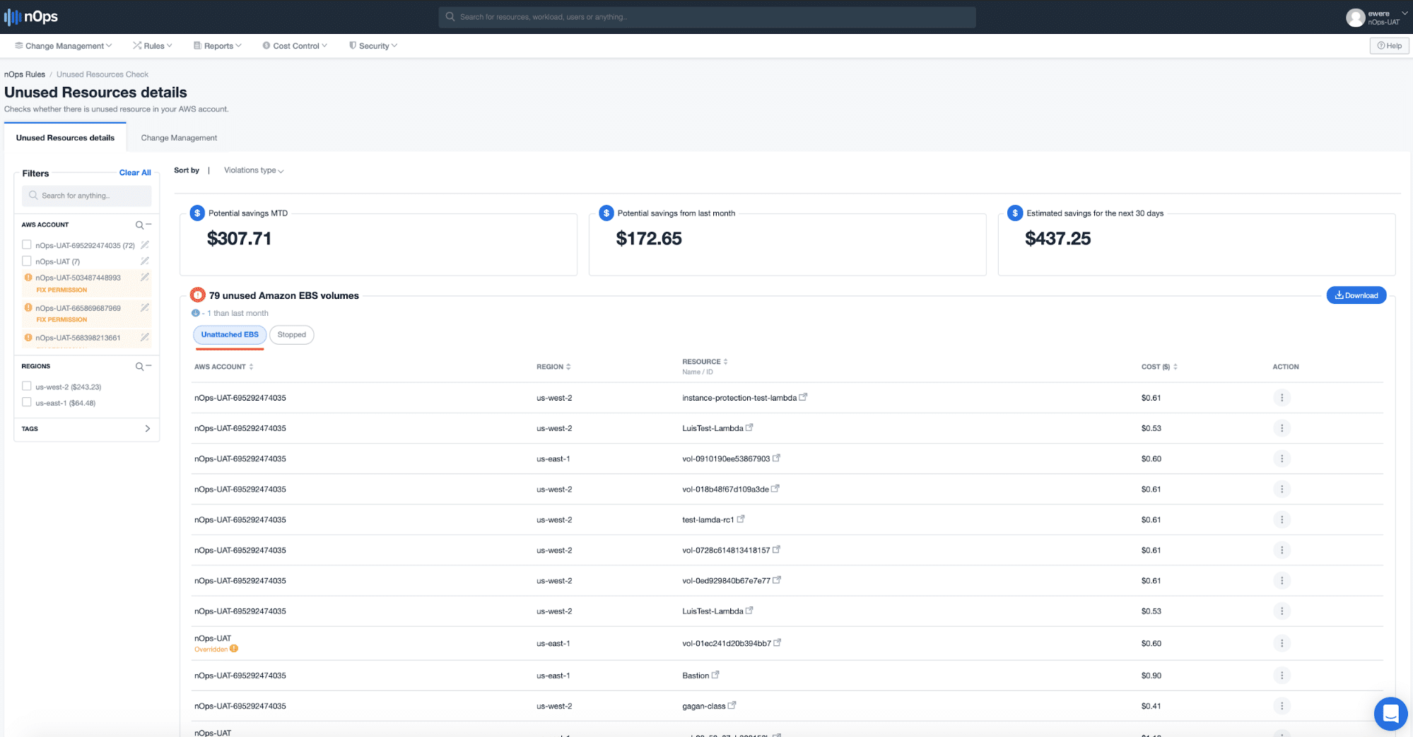Open action menu for Bastion row
The height and width of the screenshot is (737, 1413).
point(1282,676)
